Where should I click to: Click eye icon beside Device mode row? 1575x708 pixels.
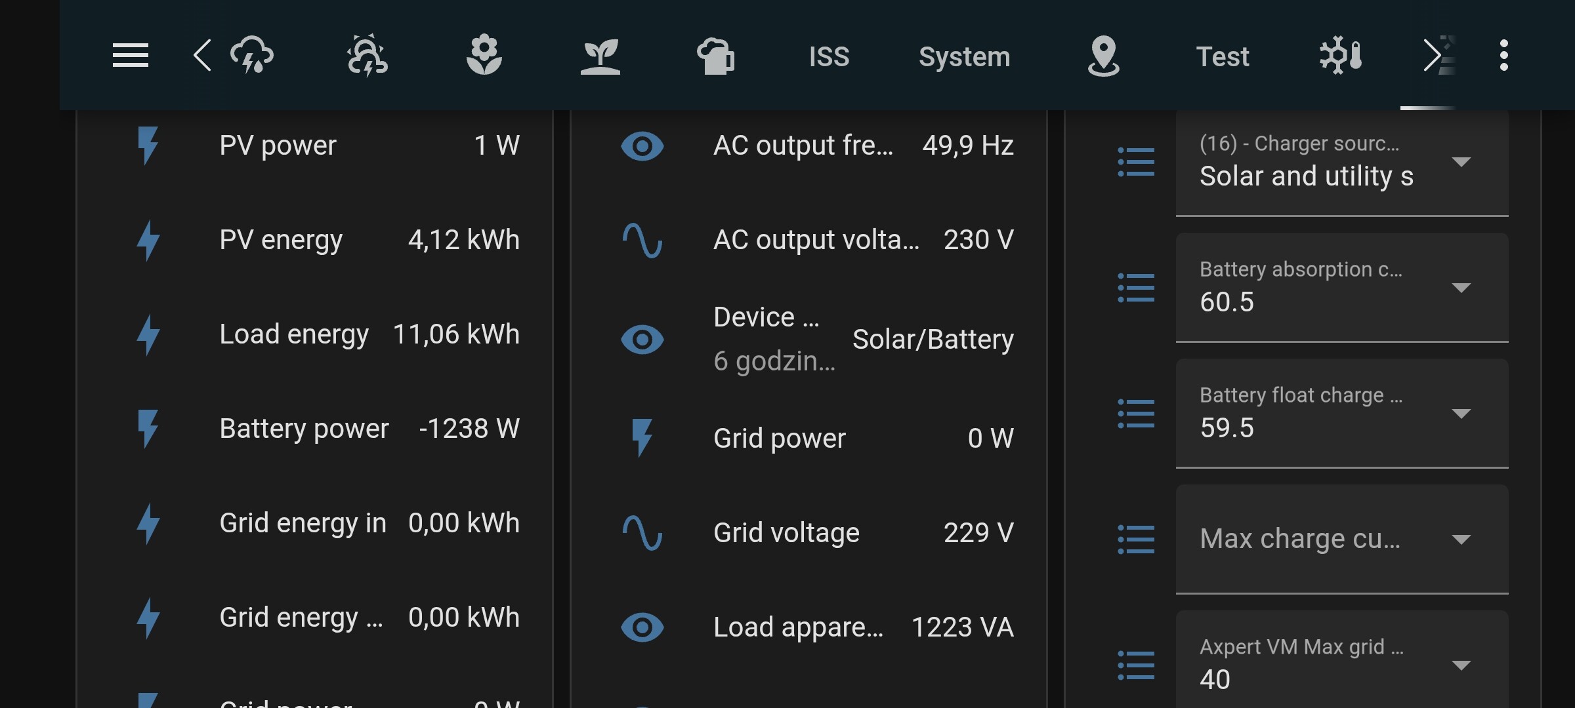pyautogui.click(x=642, y=339)
